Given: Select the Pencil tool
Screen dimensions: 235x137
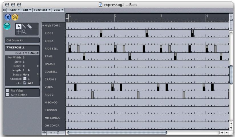Looking at the screenshot, I should click(24, 26).
